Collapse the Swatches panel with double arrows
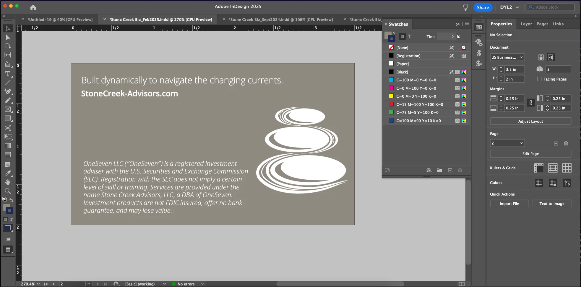The width and height of the screenshot is (581, 287). [457, 24]
